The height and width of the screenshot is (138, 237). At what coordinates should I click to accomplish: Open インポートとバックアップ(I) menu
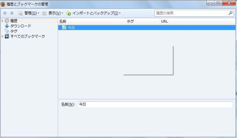(x=93, y=13)
